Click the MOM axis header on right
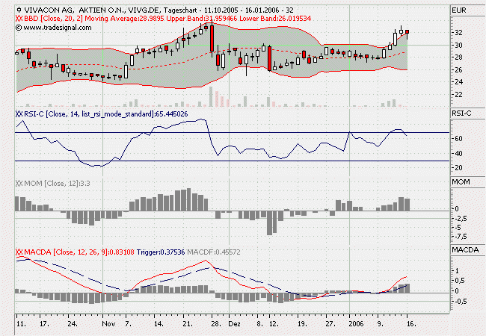 [x=461, y=182]
